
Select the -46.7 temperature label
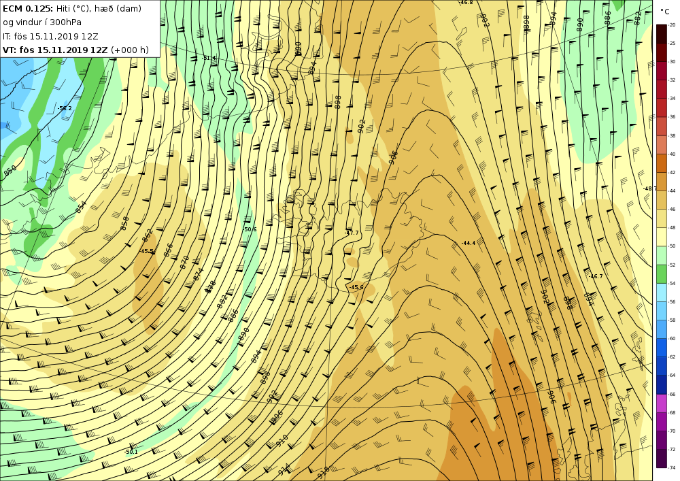click(x=596, y=276)
